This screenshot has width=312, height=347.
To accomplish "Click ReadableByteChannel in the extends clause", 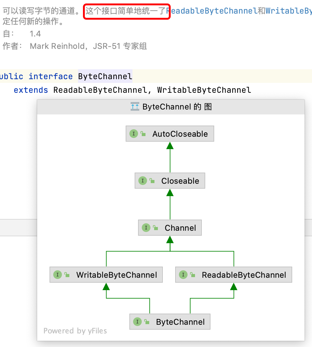I will (100, 90).
